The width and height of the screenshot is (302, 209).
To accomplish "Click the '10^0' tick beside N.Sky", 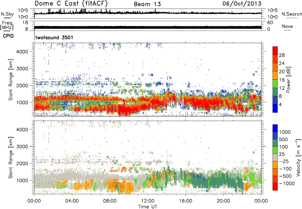I will point(23,17).
